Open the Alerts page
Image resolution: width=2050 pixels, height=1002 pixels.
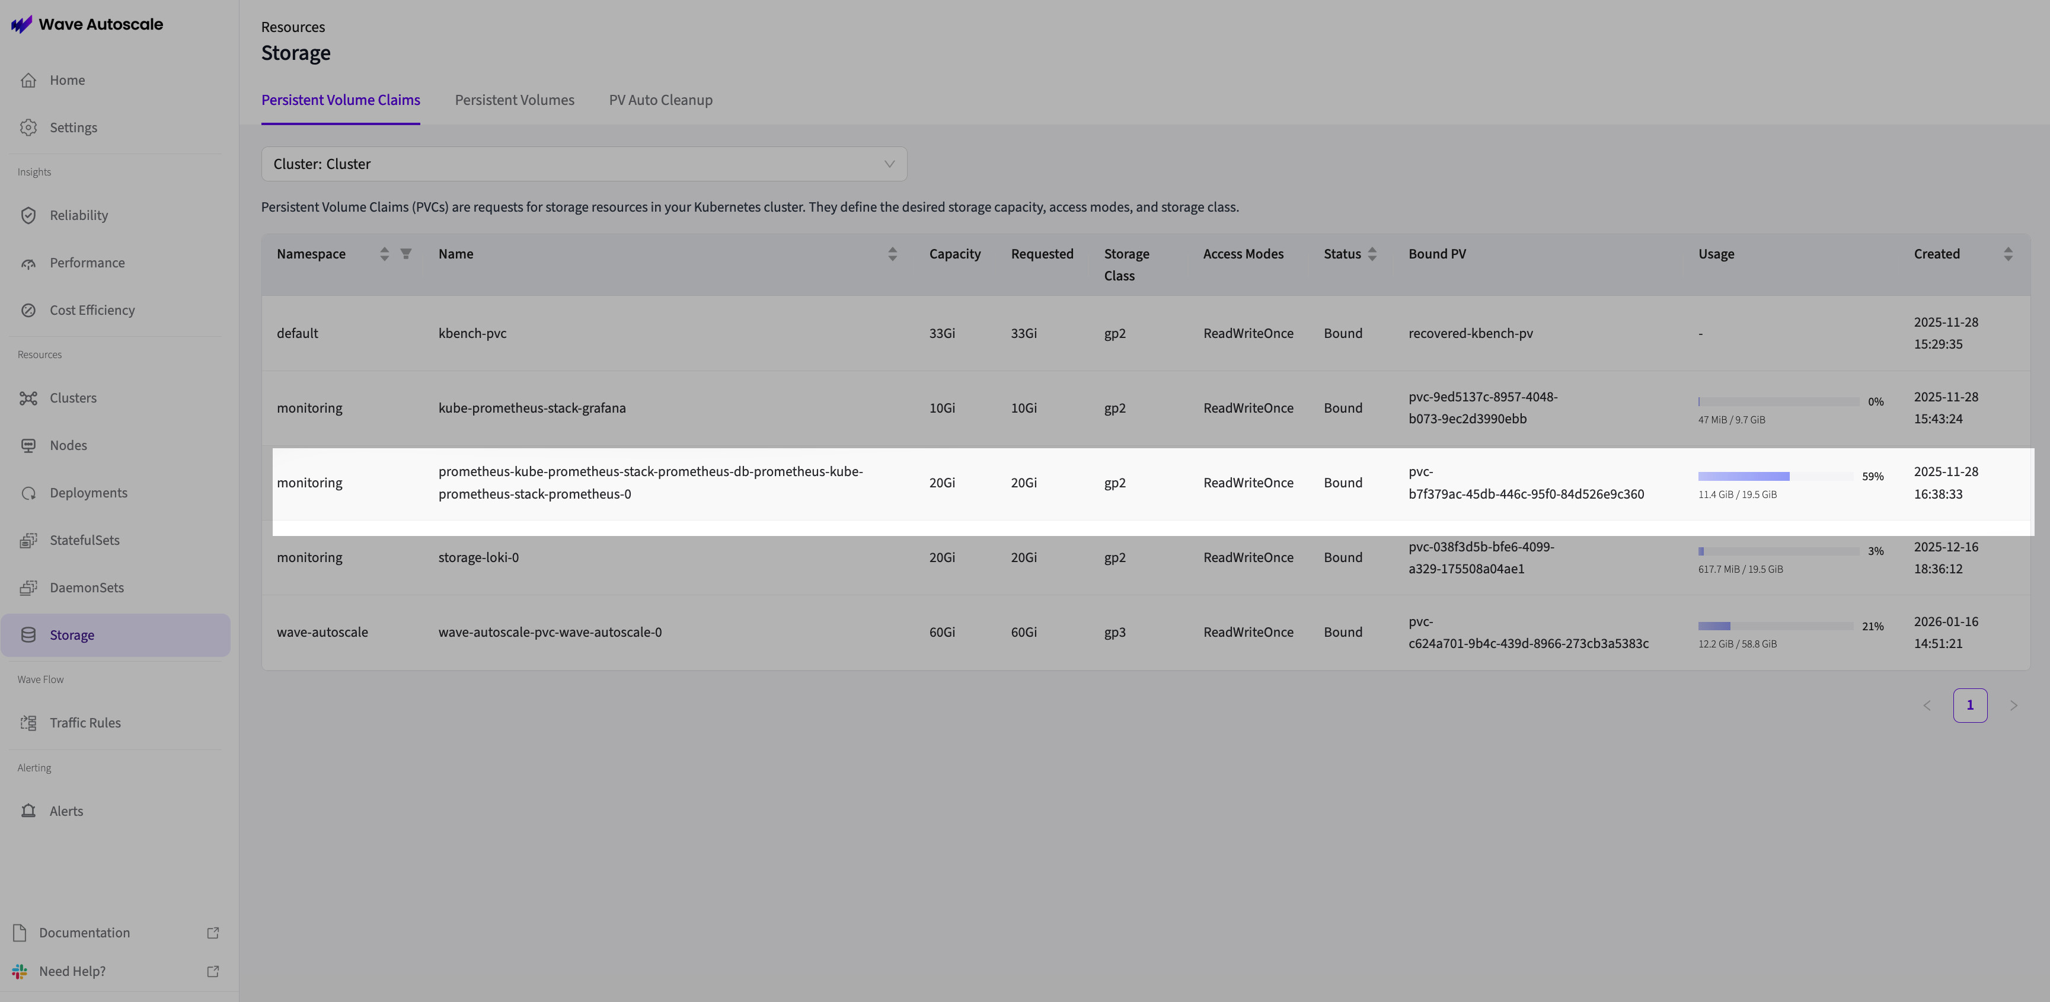pos(116,811)
